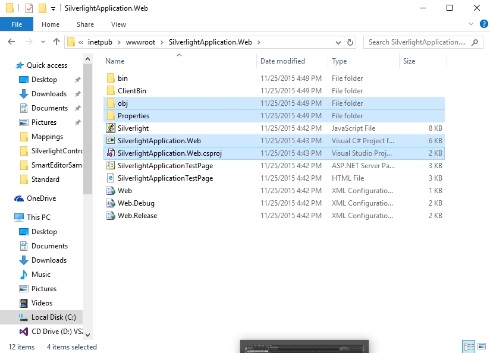Click the SilverlightApplication.Web C# project file icon
This screenshot has height=353, width=490.
[110, 141]
